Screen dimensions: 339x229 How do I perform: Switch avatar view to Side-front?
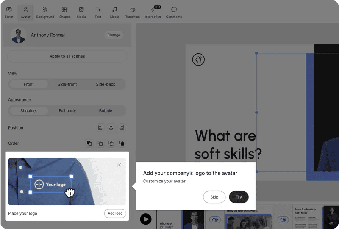(x=67, y=84)
